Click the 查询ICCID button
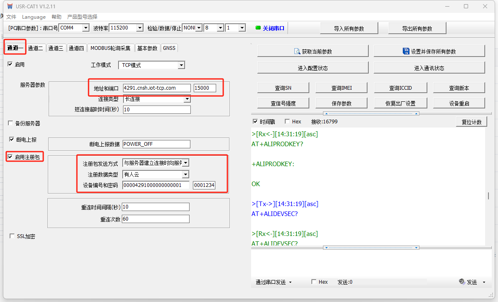 coord(400,88)
